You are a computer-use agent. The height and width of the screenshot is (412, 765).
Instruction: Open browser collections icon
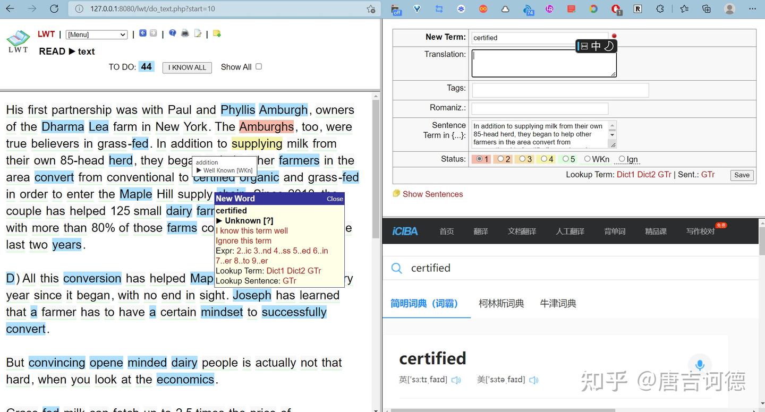pyautogui.click(x=707, y=9)
